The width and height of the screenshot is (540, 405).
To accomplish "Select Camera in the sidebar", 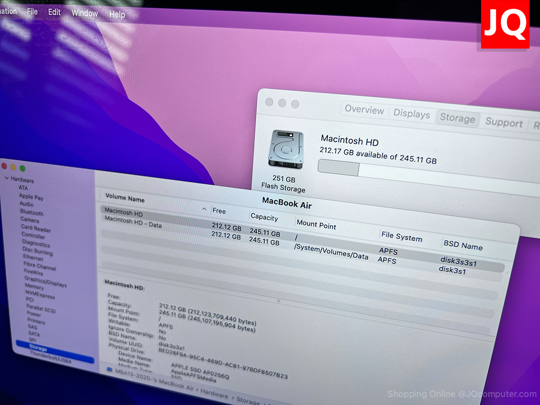I will [x=30, y=220].
